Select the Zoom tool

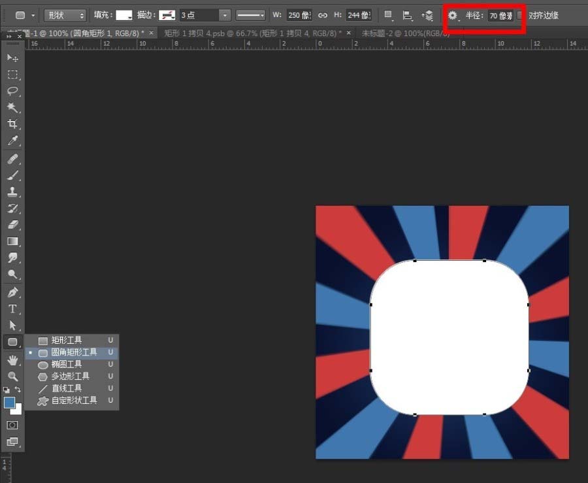tap(13, 376)
